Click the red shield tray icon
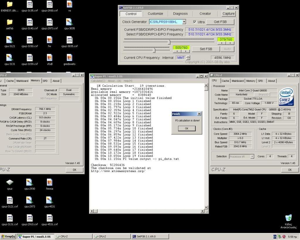Viewport: 300px width, 240px height. [x=284, y=237]
